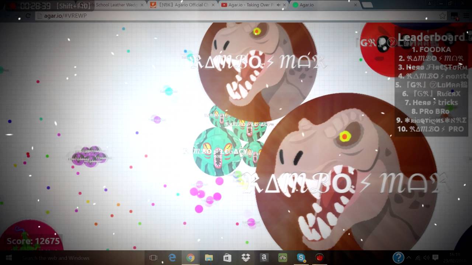Open Dropbox from the taskbar
Image resolution: width=472 pixels, height=265 pixels.
coord(246,258)
